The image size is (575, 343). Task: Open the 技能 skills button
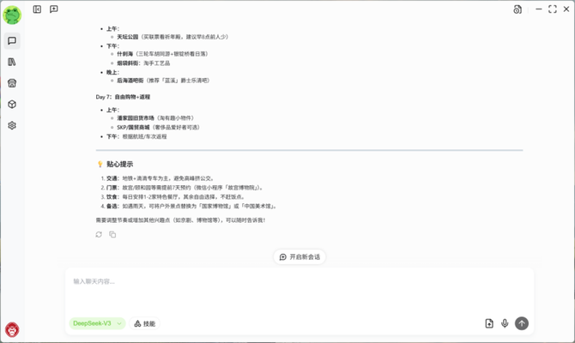[145, 323]
